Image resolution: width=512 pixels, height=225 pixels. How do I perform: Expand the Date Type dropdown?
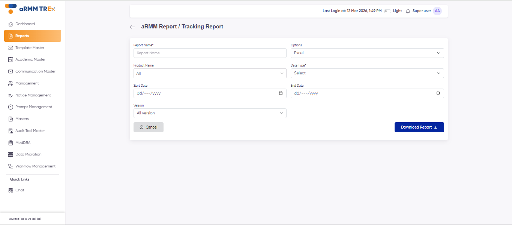367,73
